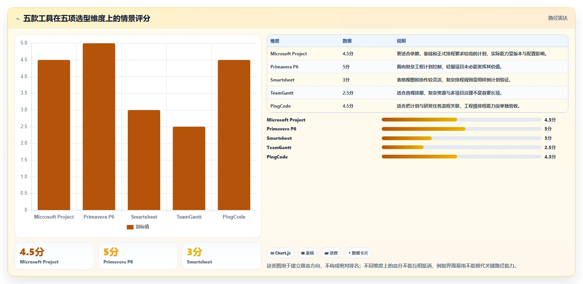Viewport: 583px width, 284px height.
Task: Click the Microsoft Project progress bar
Action: (x=462, y=120)
